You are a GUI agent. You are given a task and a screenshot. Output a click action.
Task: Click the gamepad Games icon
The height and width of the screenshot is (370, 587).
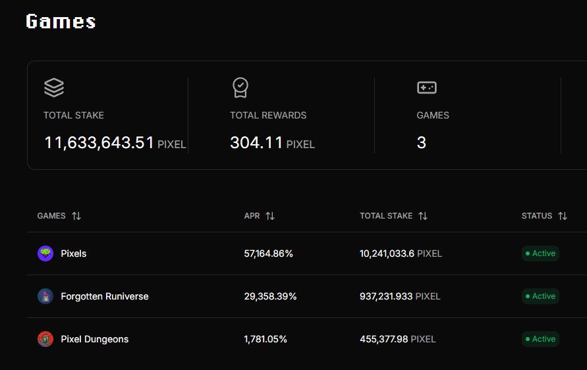427,88
